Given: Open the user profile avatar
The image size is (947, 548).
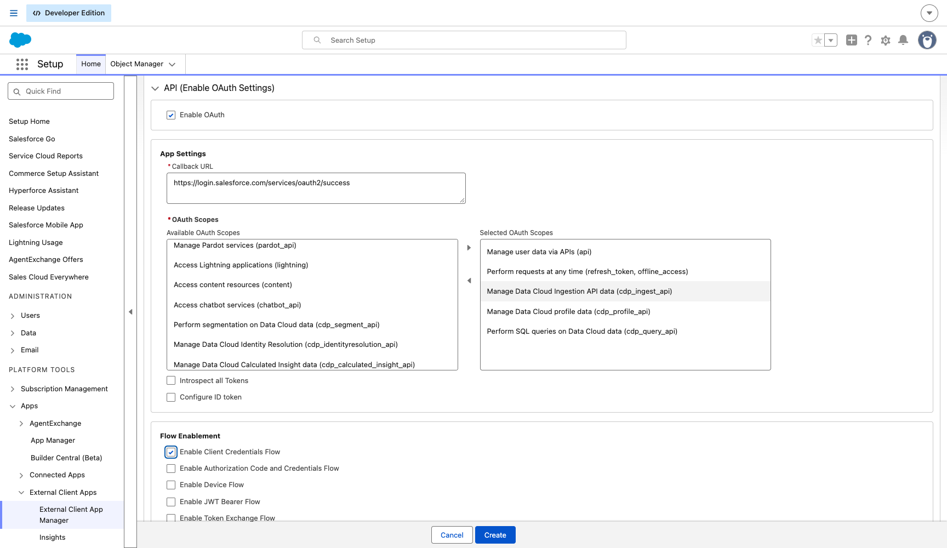Looking at the screenshot, I should point(927,40).
